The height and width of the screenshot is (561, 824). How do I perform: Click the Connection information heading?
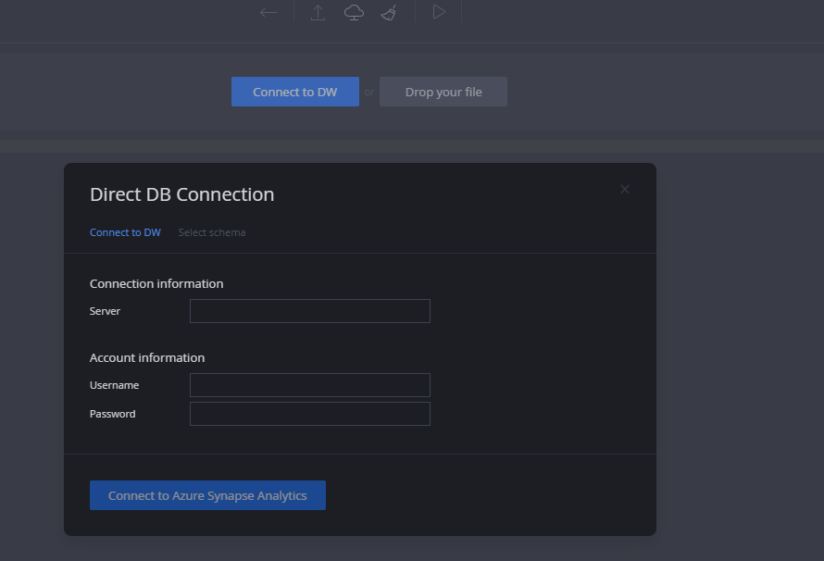tap(156, 283)
